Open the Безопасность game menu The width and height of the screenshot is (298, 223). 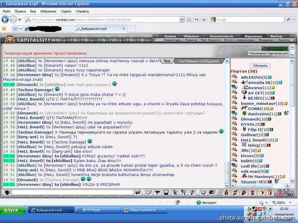click(x=222, y=36)
